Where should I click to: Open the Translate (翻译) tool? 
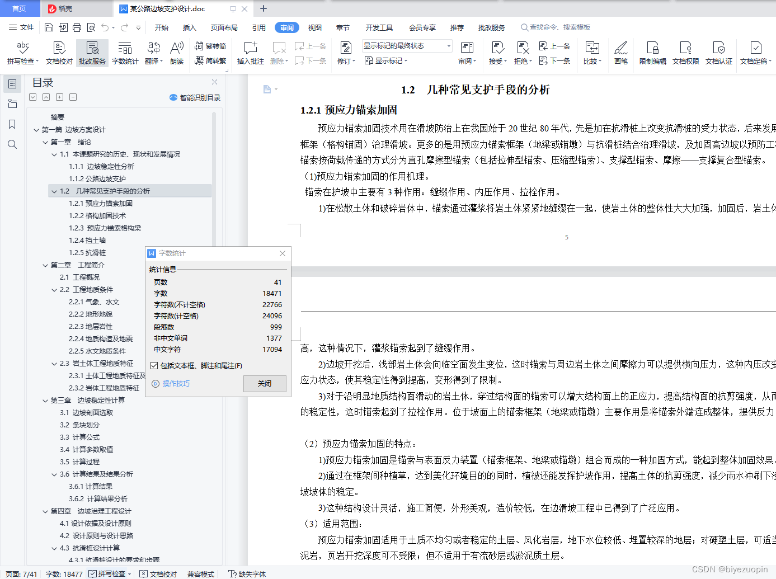point(153,53)
